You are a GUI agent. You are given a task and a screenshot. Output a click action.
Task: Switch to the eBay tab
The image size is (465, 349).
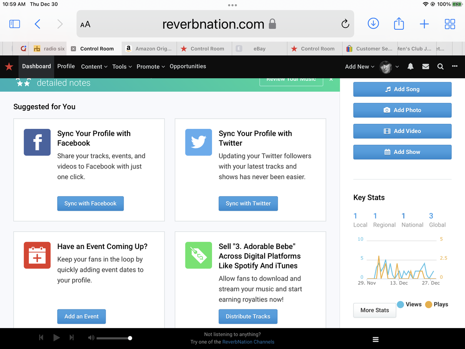pyautogui.click(x=259, y=49)
